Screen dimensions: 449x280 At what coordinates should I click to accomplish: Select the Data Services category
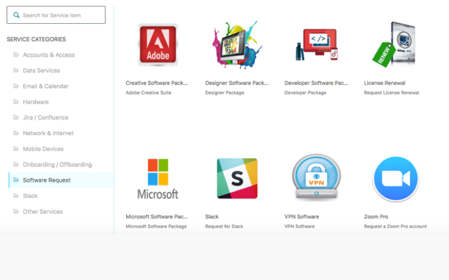(41, 71)
